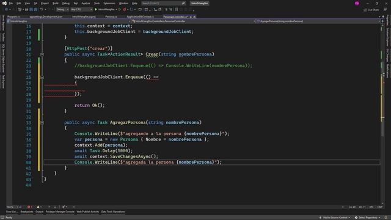Switch to the Persona.cs tab
Viewport: 391px width, 220px height.
click(x=111, y=16)
